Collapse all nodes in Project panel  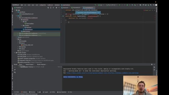click(x=53, y=8)
